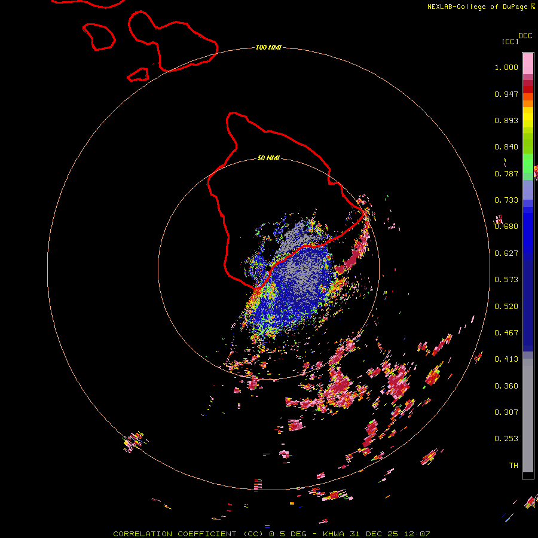Select the 0.680 scale value
Screen dimensions: 538x538
506,227
